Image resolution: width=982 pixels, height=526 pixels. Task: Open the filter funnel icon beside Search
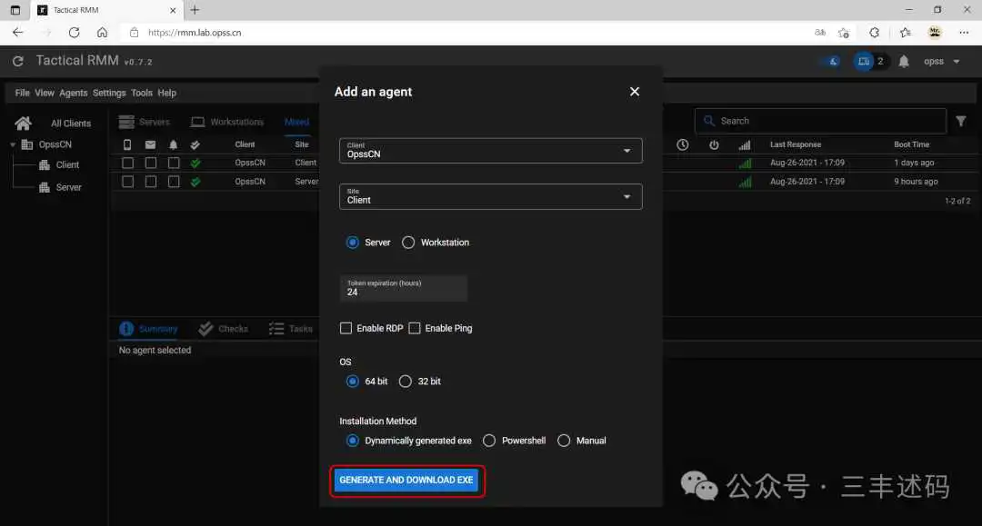click(961, 122)
